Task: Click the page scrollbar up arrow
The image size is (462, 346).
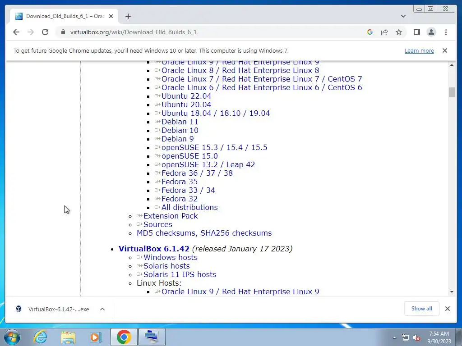Action: 452,65
